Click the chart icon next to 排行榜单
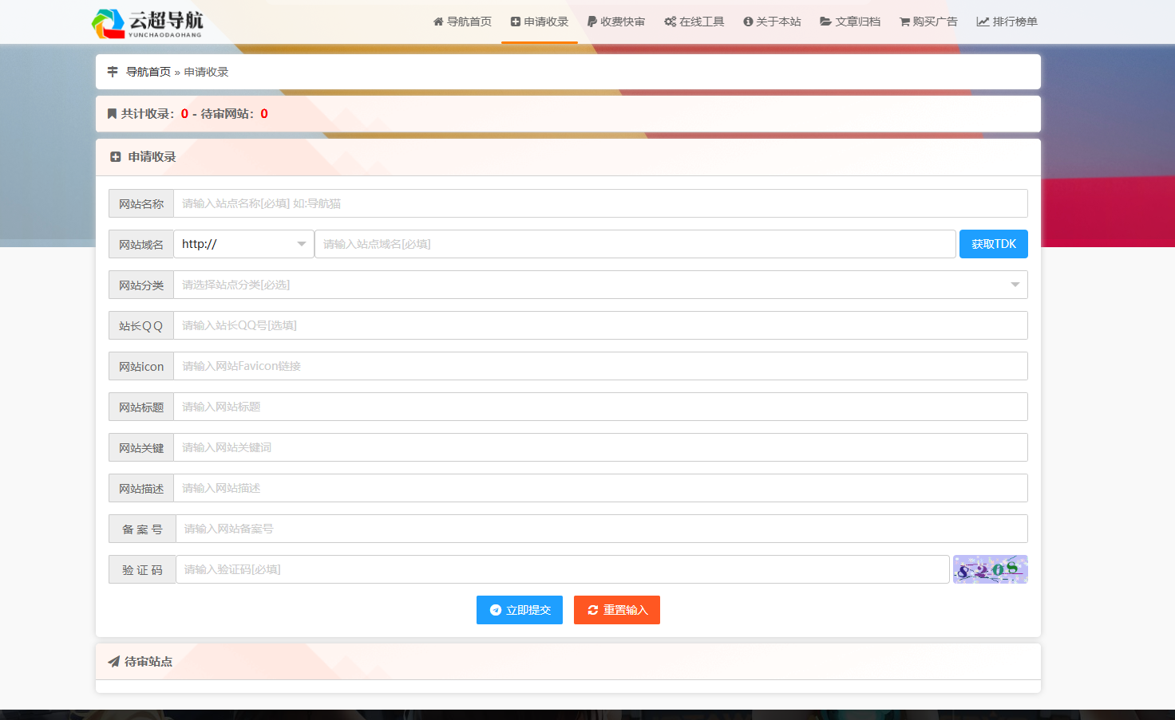The image size is (1175, 720). [980, 22]
